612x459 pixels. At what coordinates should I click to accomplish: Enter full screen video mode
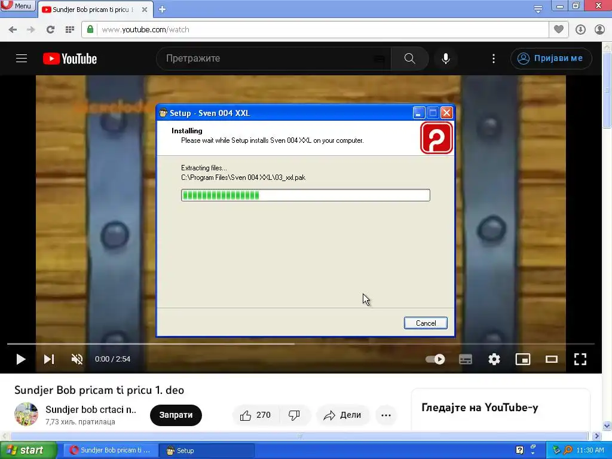point(580,359)
